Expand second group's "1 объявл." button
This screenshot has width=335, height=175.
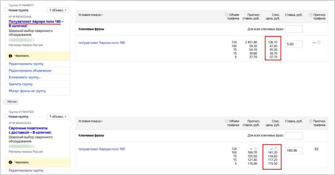[x=58, y=116]
